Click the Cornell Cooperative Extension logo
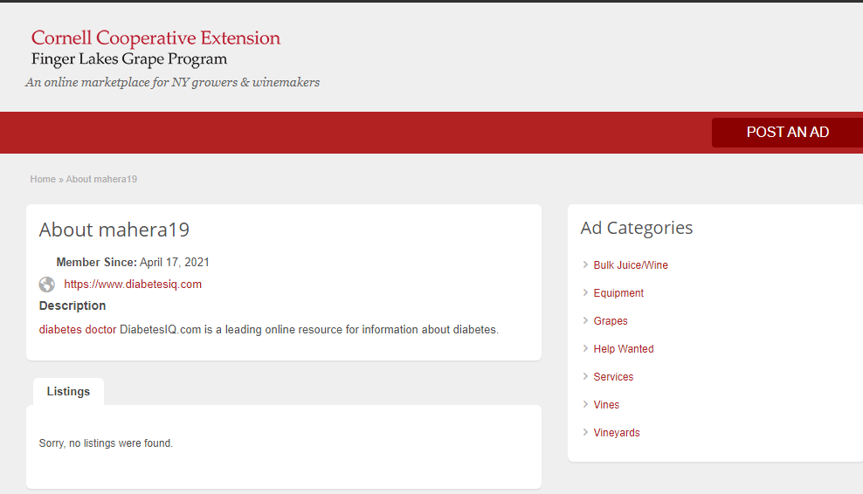 pyautogui.click(x=155, y=49)
